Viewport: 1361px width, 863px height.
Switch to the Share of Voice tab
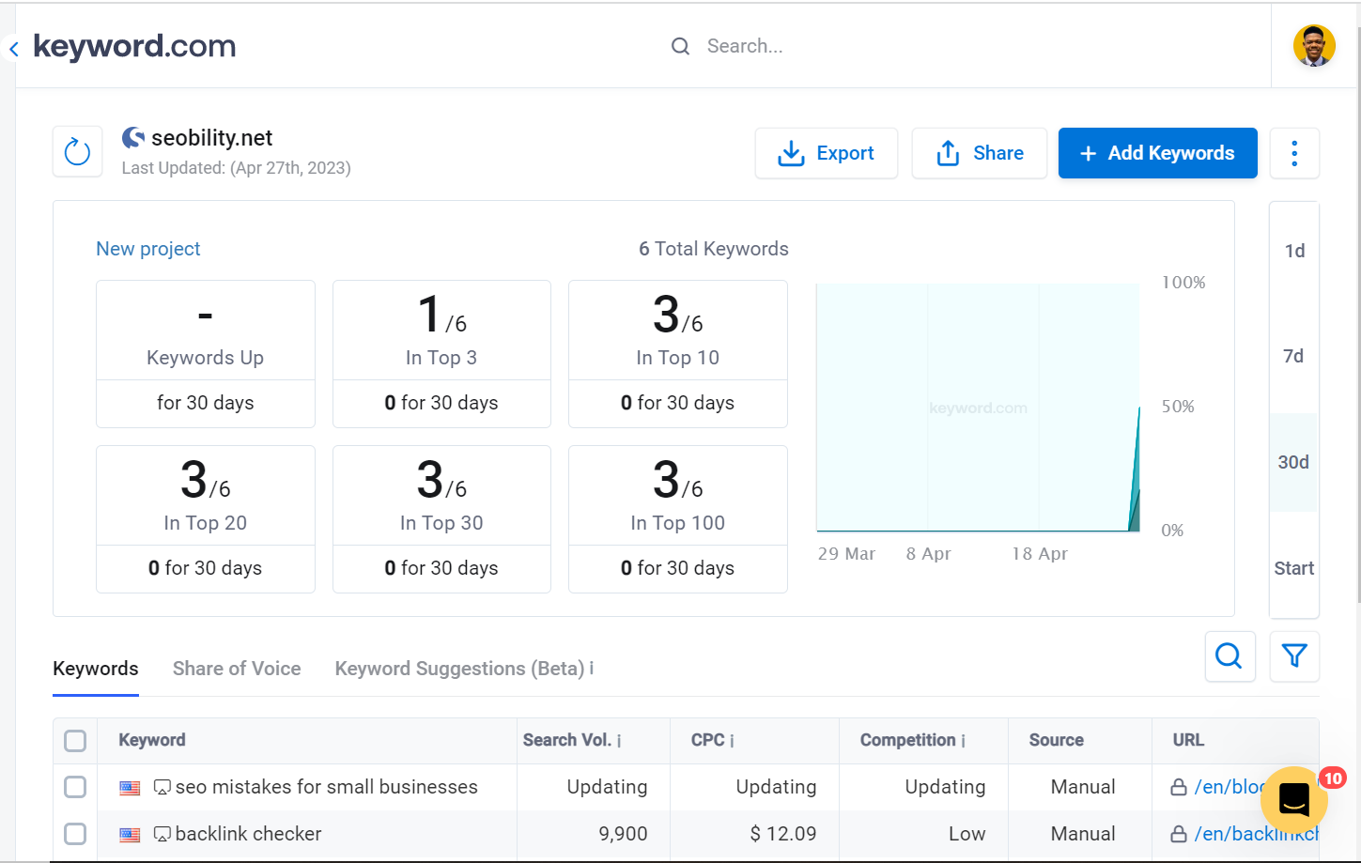237,668
